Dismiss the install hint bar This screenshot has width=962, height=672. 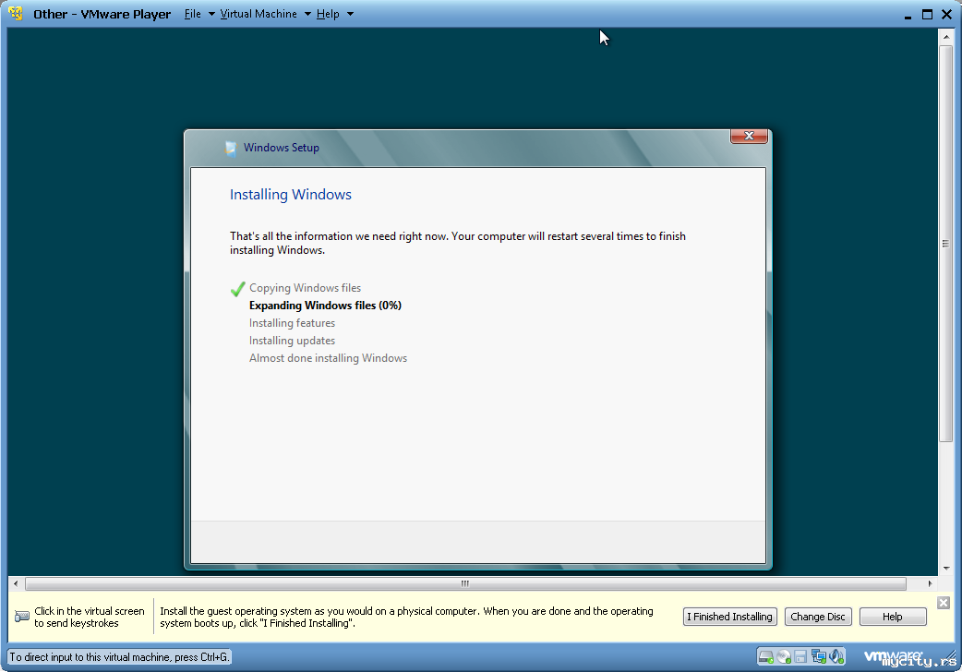click(x=944, y=603)
